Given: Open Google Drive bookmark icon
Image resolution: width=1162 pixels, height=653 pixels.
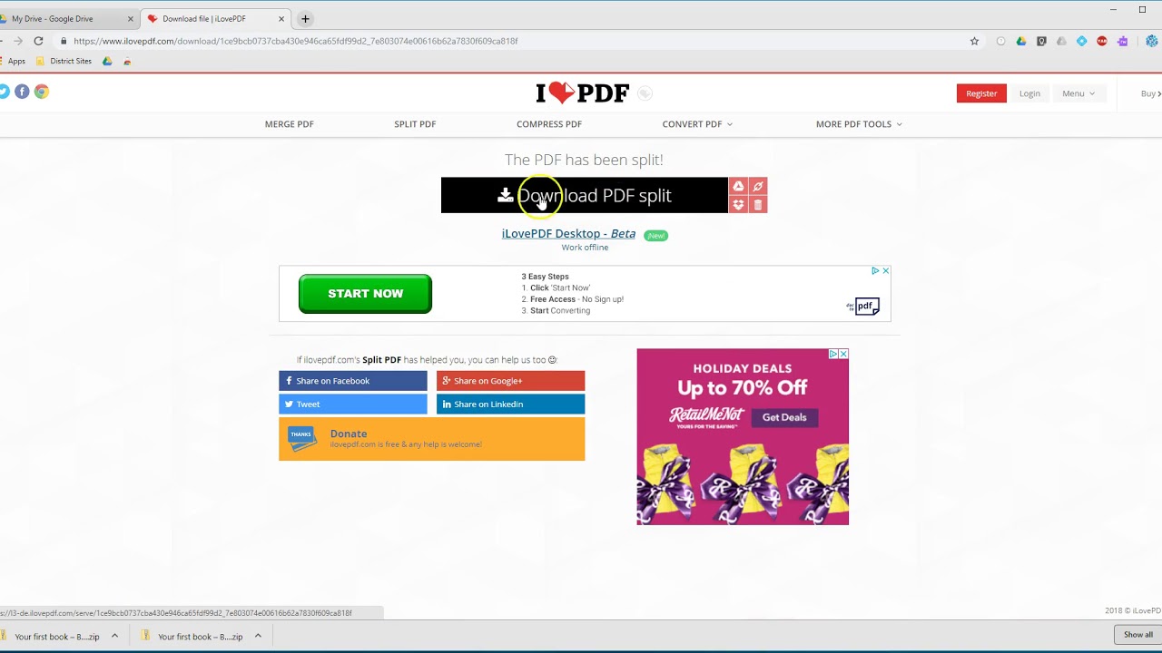Looking at the screenshot, I should coord(107,61).
